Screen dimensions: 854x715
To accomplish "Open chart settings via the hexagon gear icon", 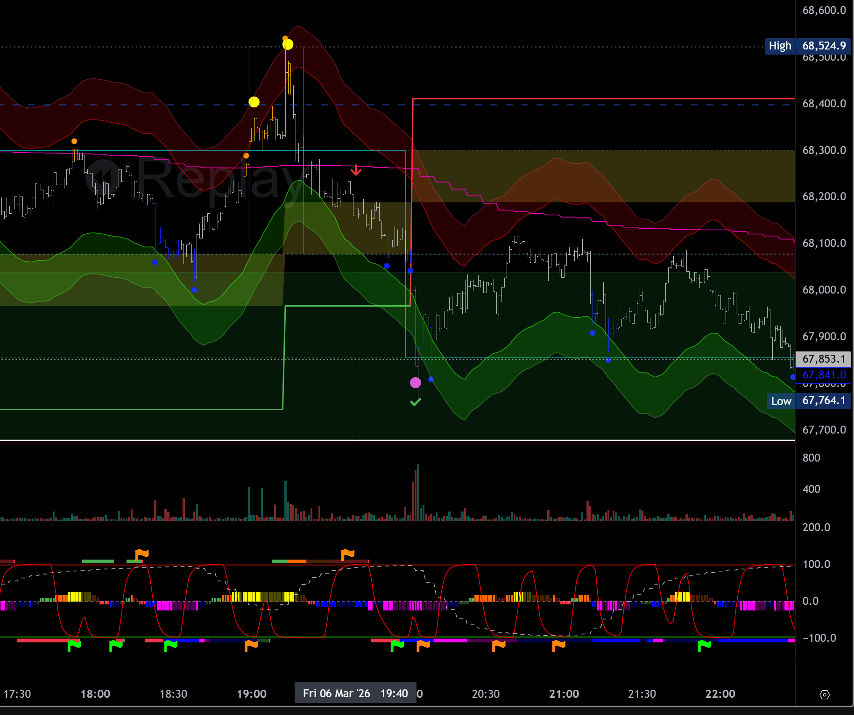I will click(x=825, y=695).
